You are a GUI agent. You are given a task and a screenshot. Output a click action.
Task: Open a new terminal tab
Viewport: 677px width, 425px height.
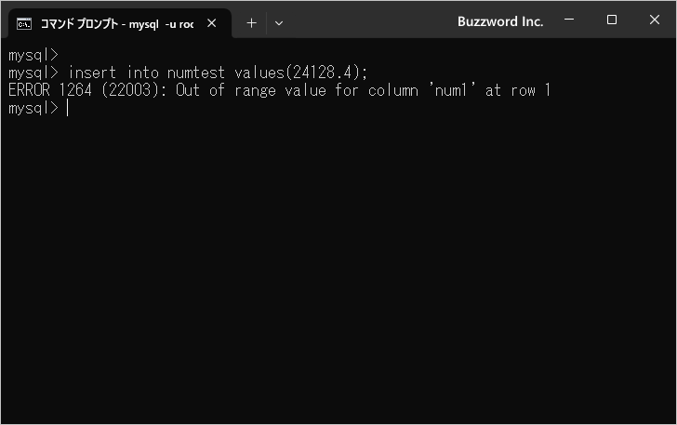pyautogui.click(x=251, y=23)
